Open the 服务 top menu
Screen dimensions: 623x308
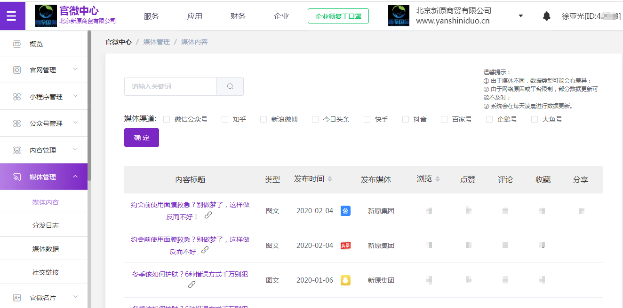click(152, 16)
